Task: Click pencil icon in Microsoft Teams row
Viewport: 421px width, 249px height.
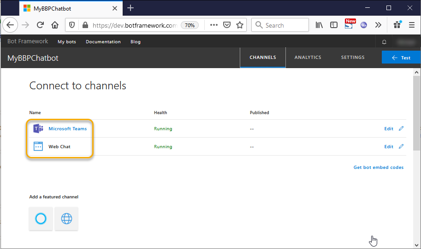Action: click(x=401, y=128)
